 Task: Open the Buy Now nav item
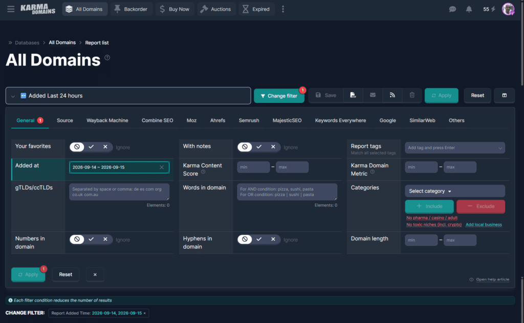pyautogui.click(x=174, y=9)
